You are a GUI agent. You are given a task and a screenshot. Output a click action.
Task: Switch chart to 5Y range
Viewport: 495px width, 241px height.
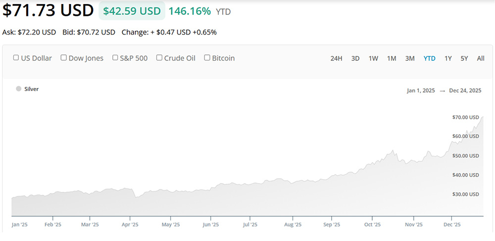pos(464,58)
